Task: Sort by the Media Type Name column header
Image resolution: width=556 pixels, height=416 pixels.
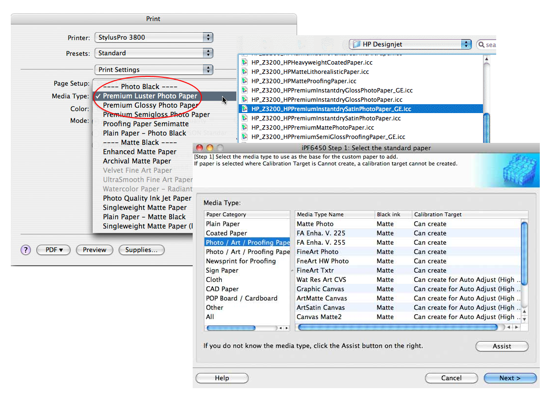Action: 335,214
